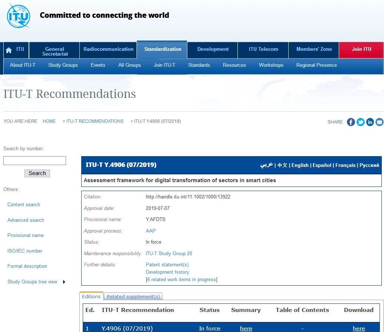
Task: Open Development history link
Action: (167, 272)
